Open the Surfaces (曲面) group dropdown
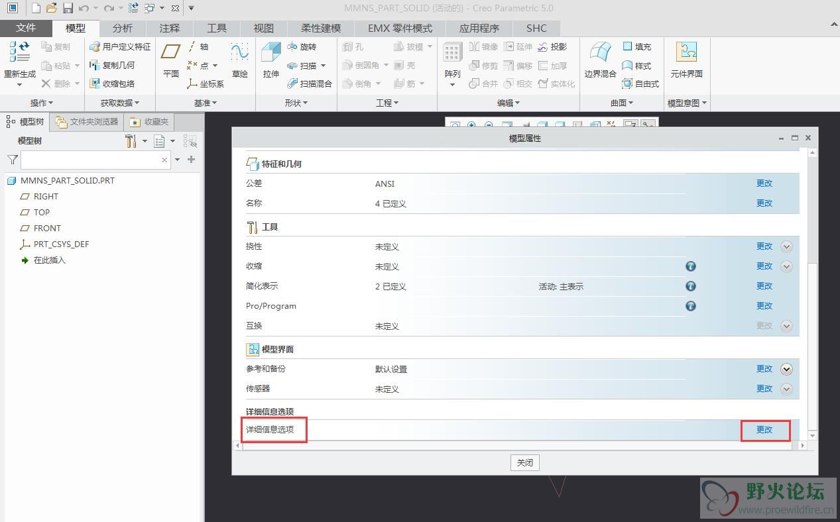The image size is (840, 522). coord(622,103)
